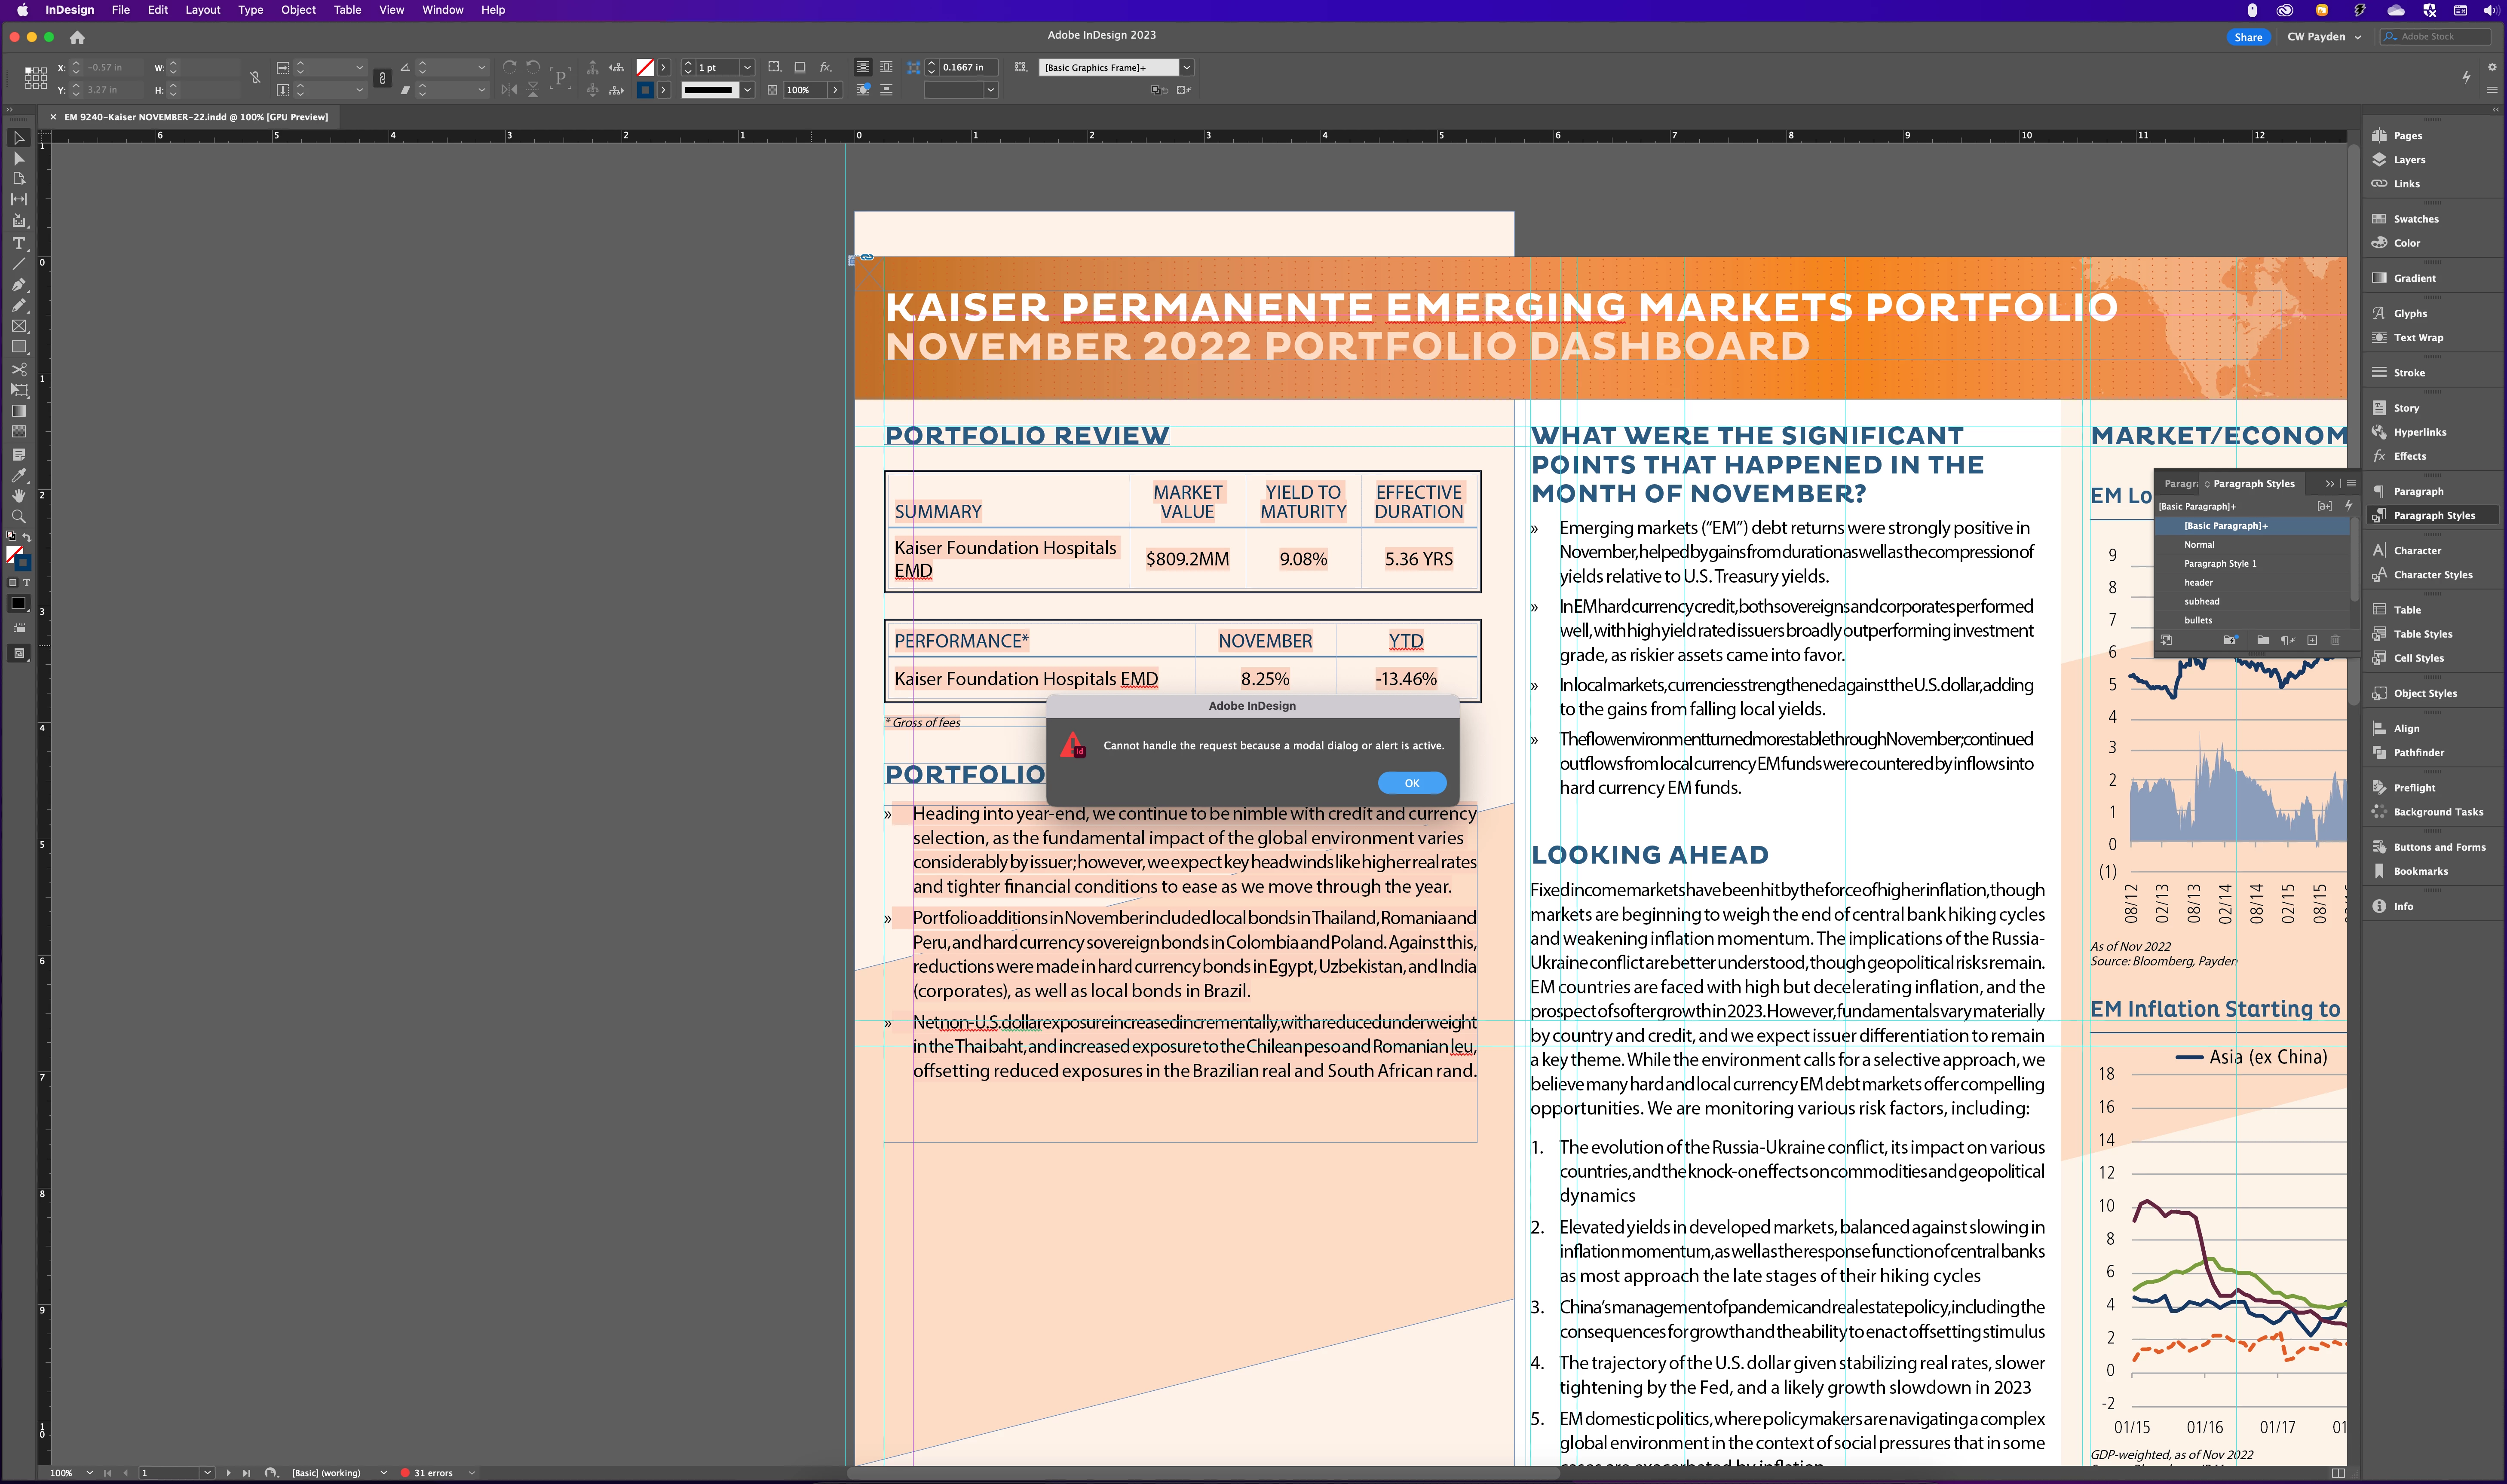The height and width of the screenshot is (1484, 2507).
Task: Open the Swatches panel icon
Action: point(2380,219)
